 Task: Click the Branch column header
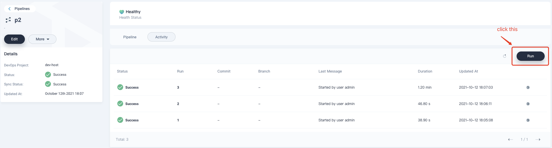[264, 71]
